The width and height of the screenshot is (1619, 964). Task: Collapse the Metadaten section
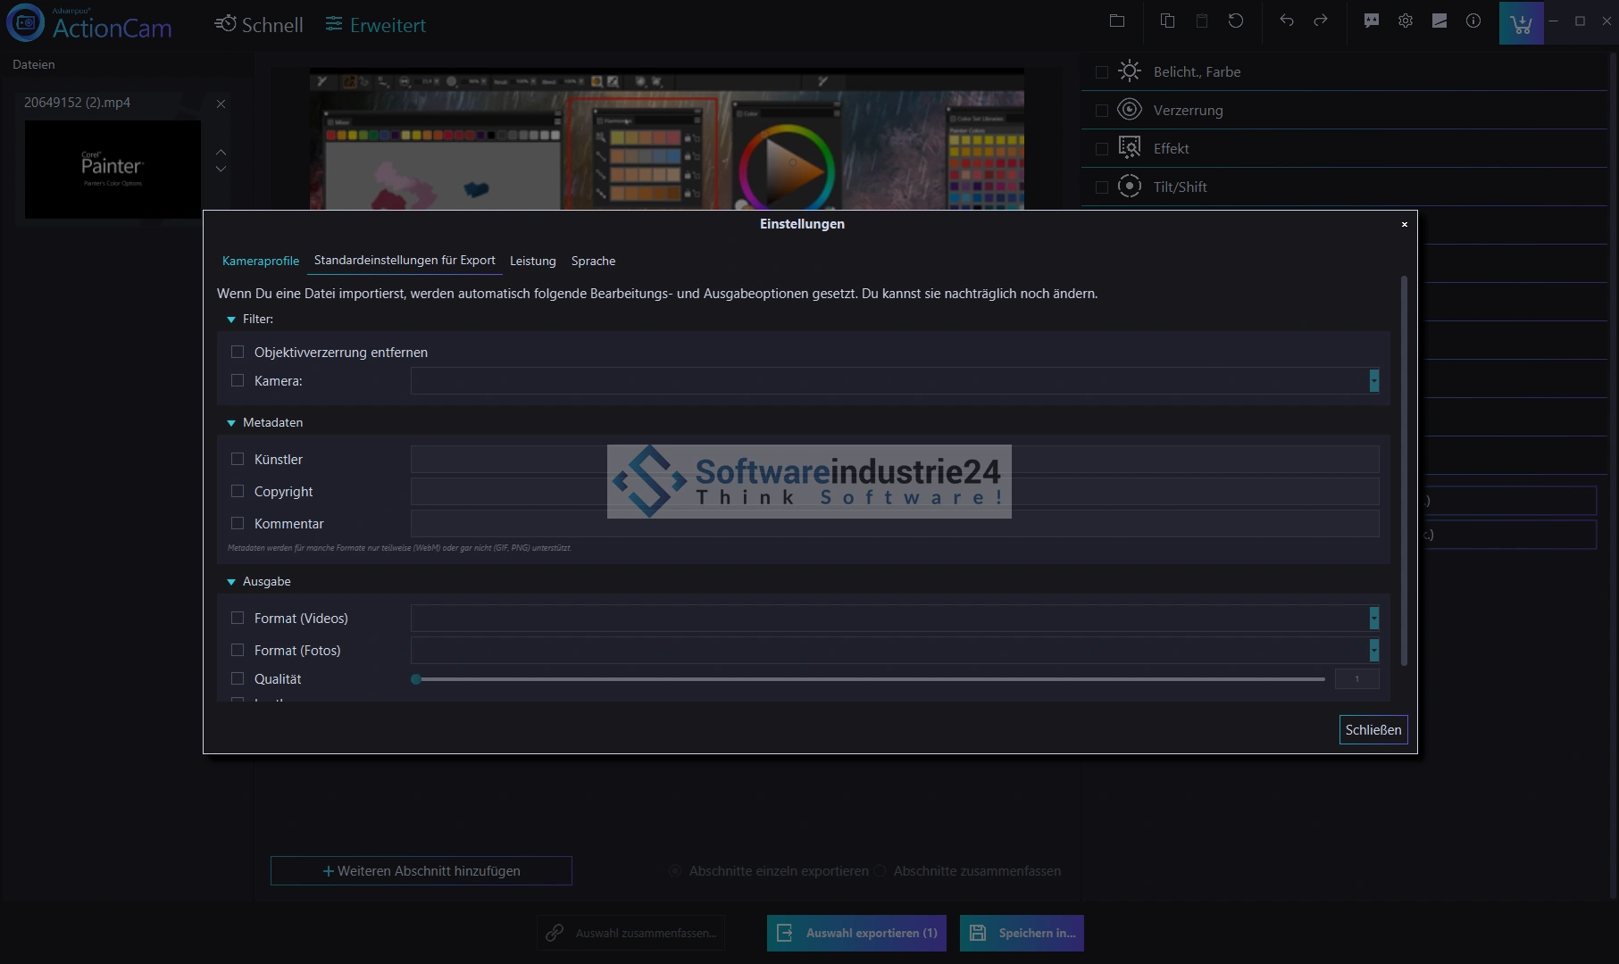click(231, 423)
